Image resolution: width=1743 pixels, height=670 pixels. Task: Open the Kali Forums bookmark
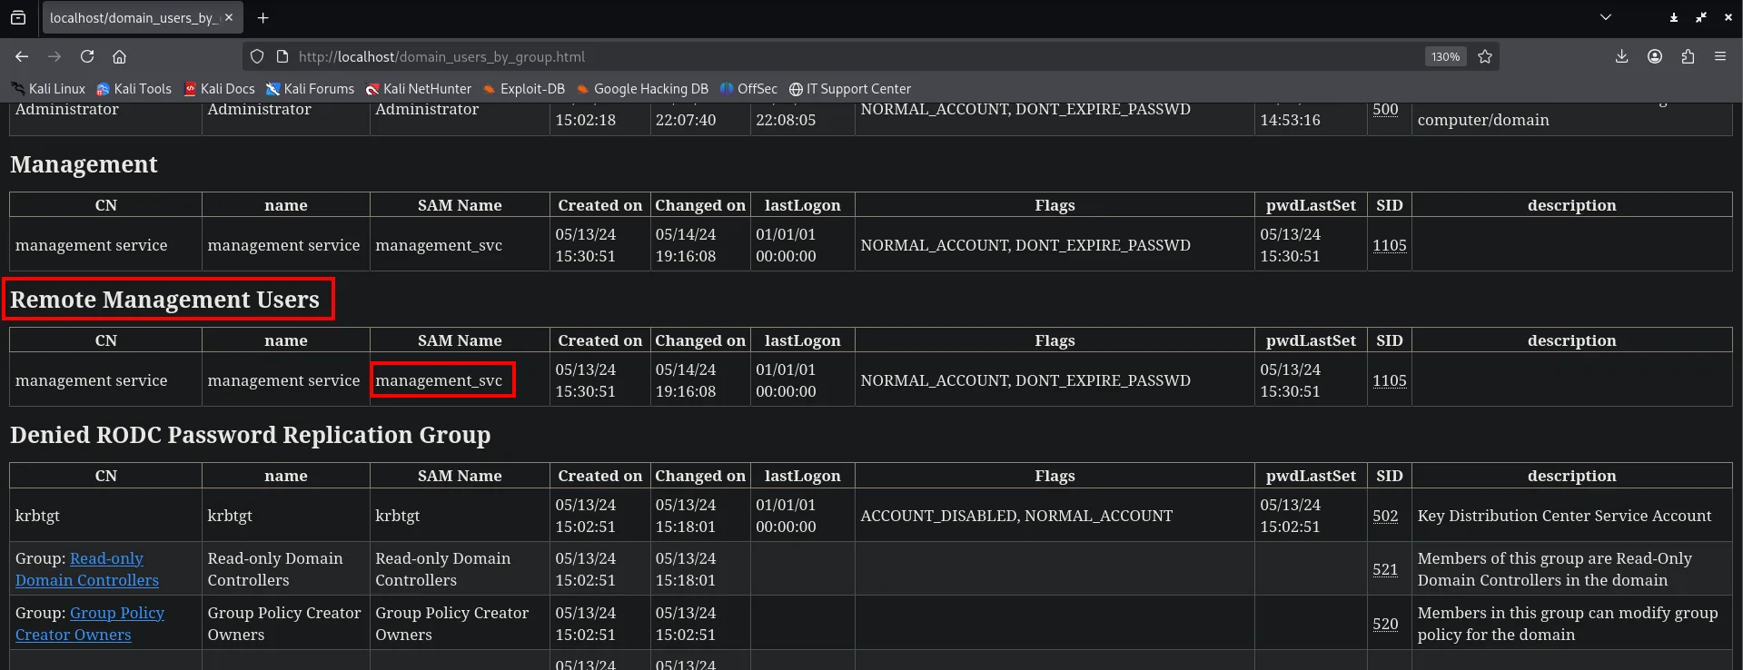coord(310,89)
